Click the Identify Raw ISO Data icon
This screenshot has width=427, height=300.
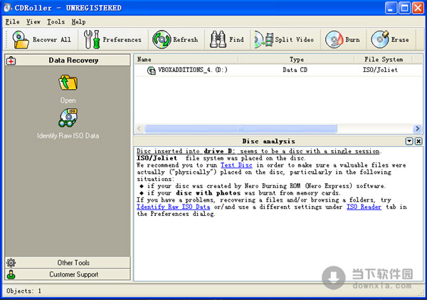pos(68,118)
